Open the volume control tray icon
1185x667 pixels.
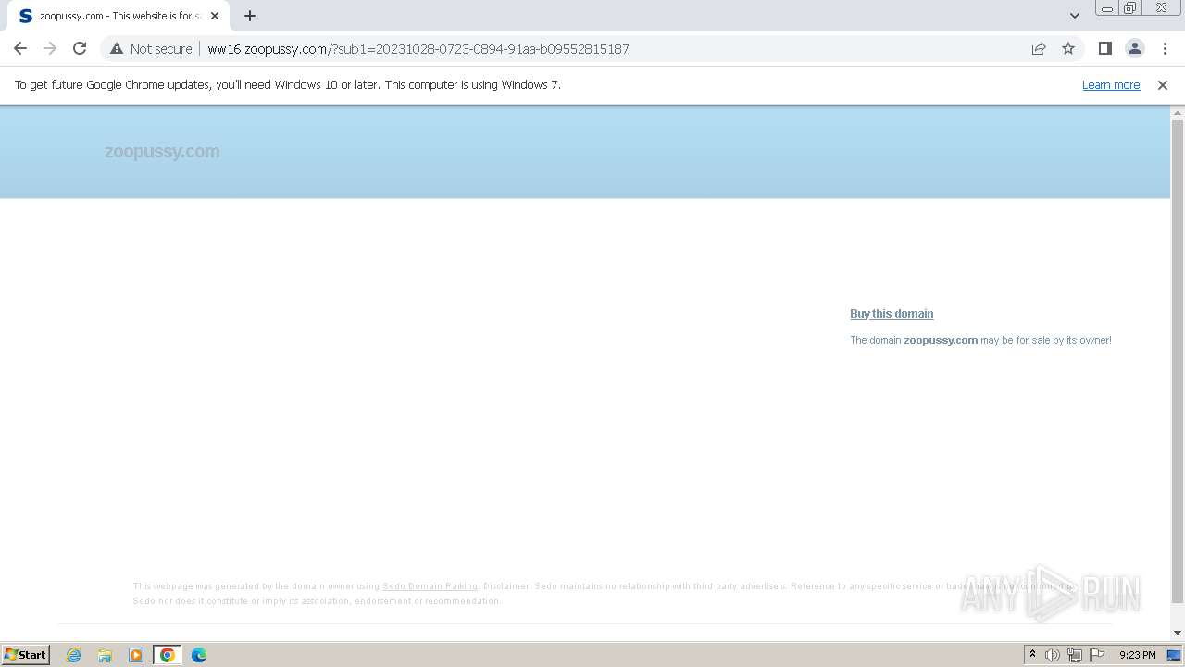point(1053,655)
